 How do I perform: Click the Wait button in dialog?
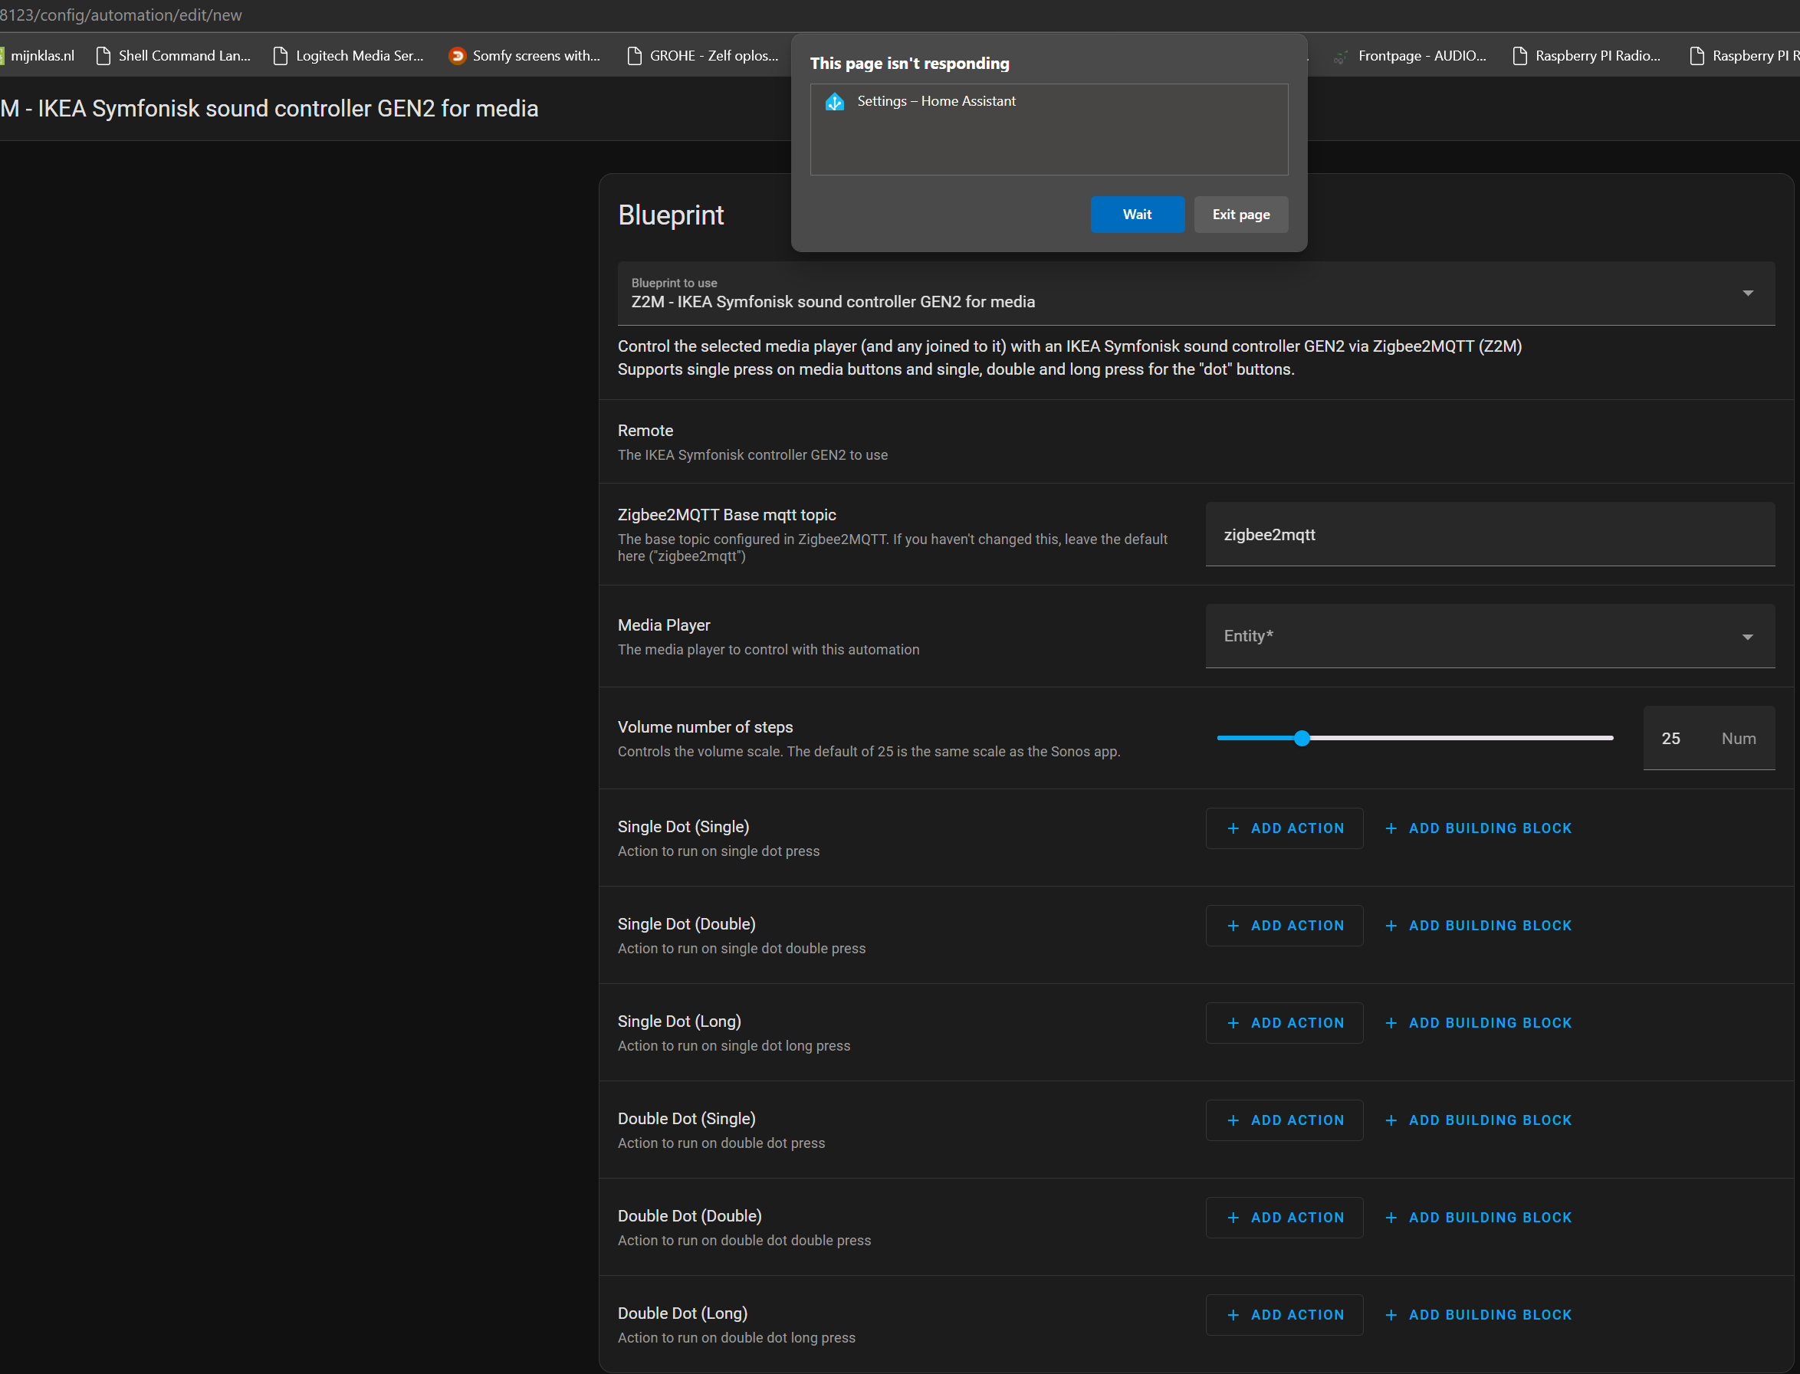point(1136,215)
